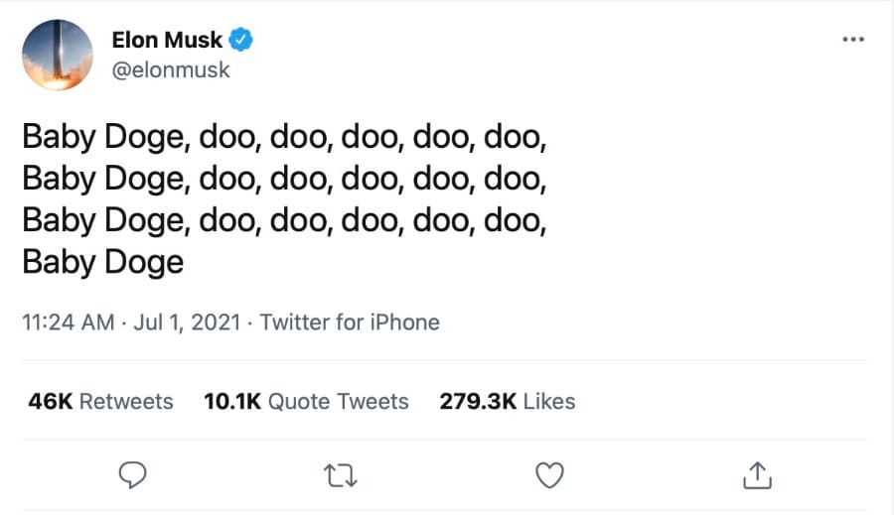Click third Baby Doge lyric line

coord(284,220)
